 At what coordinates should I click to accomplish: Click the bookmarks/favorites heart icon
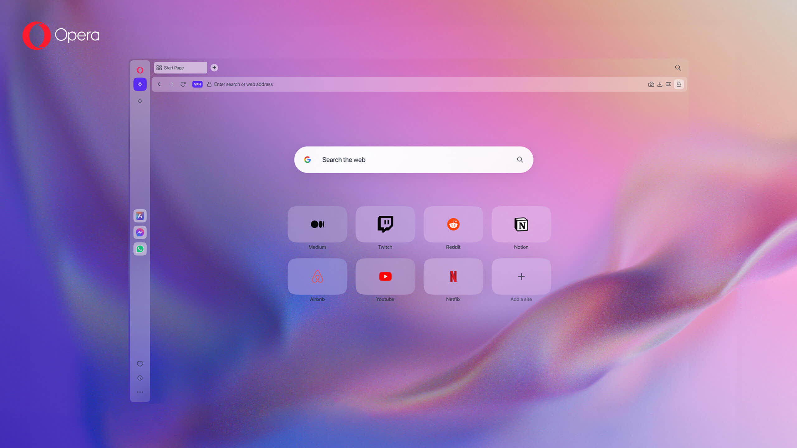139,364
